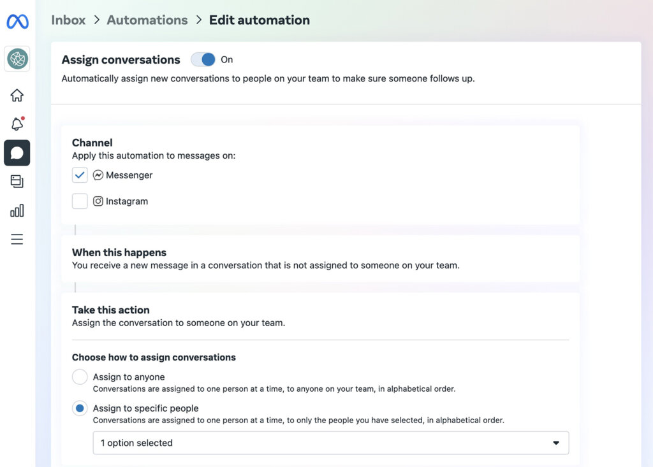Click the Instagram logo icon
This screenshot has height=467, width=653.
pos(98,201)
